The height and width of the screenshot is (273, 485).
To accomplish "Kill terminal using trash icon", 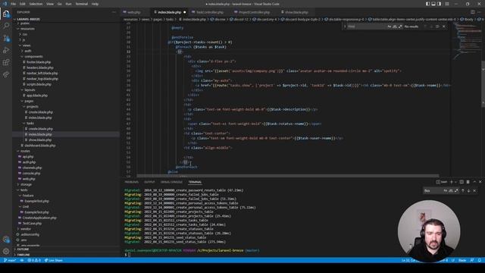I will point(468,182).
